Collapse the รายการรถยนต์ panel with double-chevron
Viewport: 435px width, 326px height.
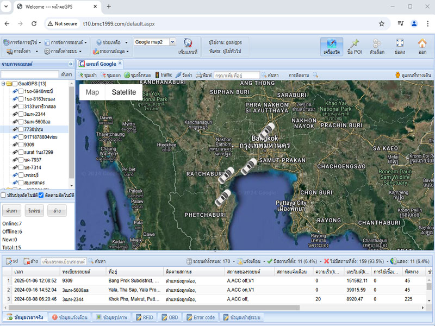pyautogui.click(x=71, y=64)
